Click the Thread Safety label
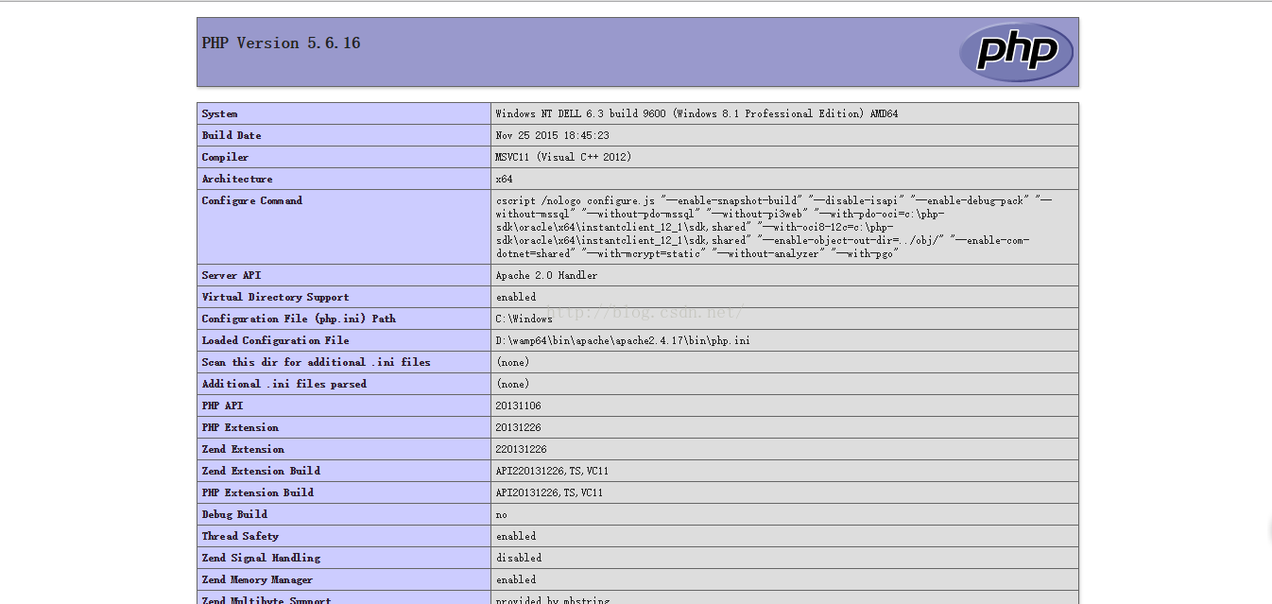Image resolution: width=1272 pixels, height=604 pixels. (240, 536)
